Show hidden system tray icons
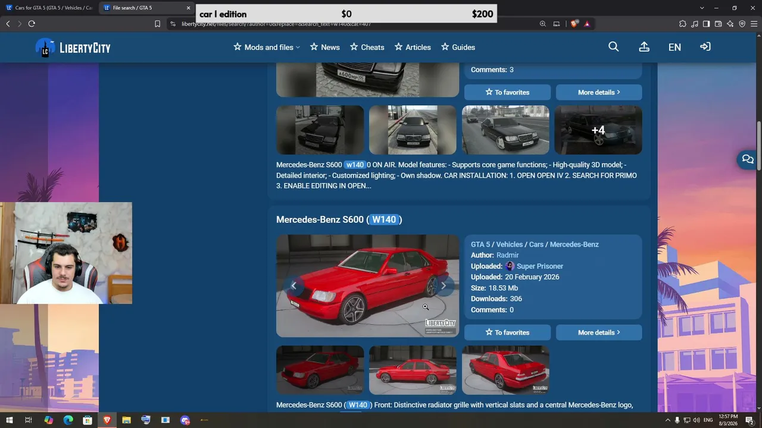762x428 pixels. click(x=667, y=420)
